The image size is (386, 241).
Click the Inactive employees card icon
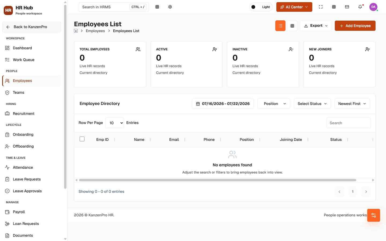291,49
